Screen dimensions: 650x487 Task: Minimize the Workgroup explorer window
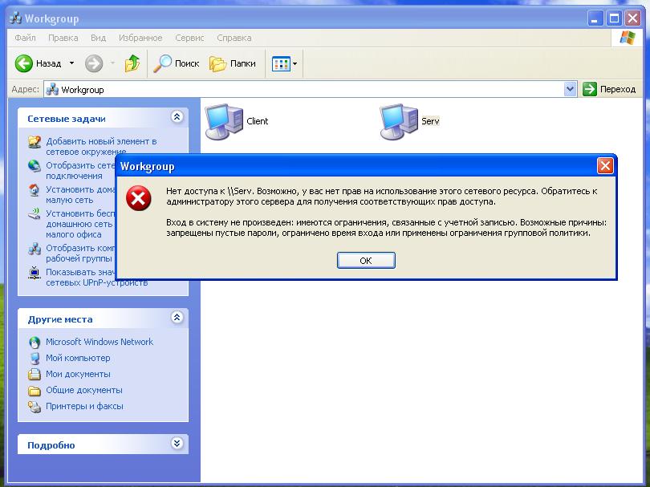[595, 18]
